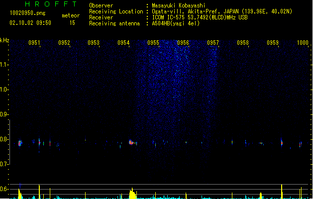Click the Receiving antenna label
The width and height of the screenshot is (313, 199).
coord(114,23)
